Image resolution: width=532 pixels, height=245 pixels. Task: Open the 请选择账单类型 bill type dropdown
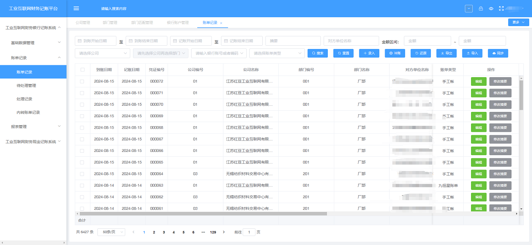[x=277, y=53]
